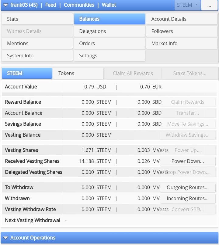Click the Power Up button

188,150
